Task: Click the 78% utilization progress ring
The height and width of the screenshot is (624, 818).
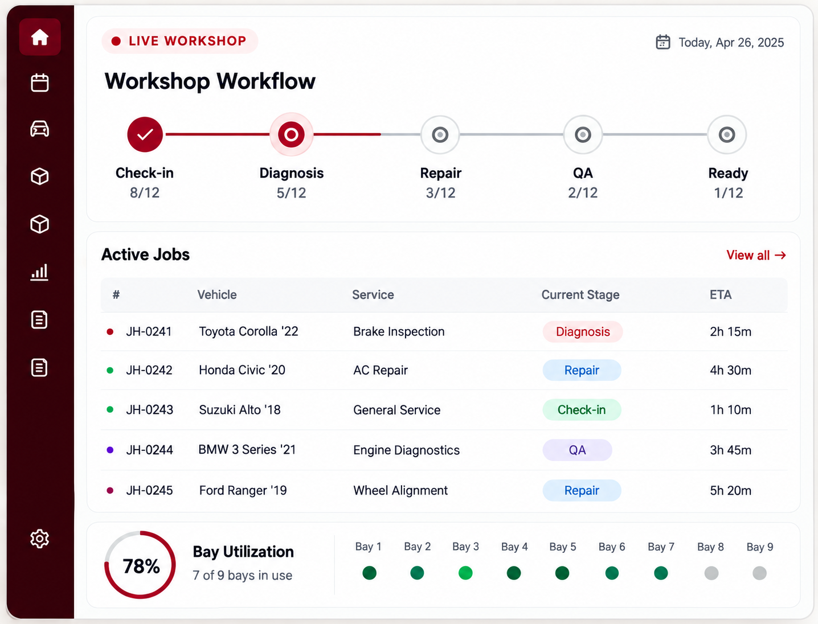Action: pyautogui.click(x=140, y=565)
